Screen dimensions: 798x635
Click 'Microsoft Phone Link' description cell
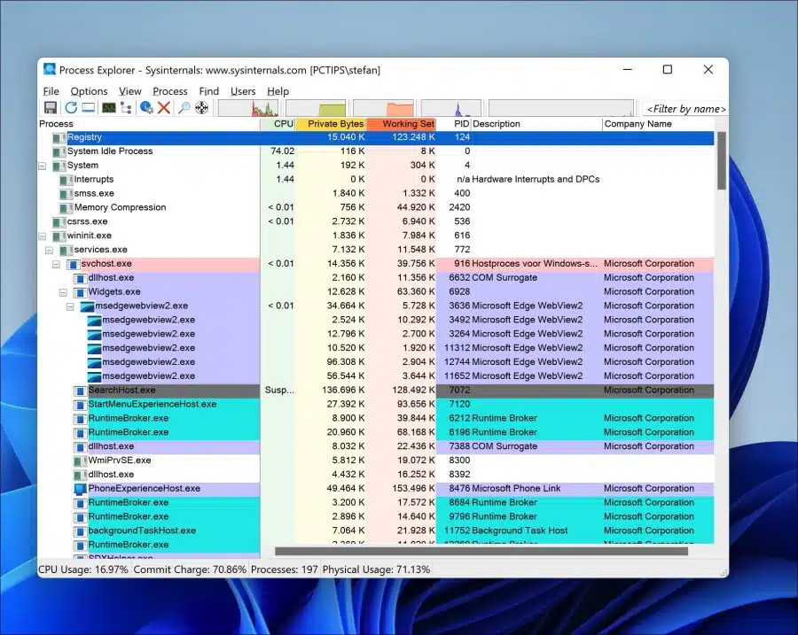(x=516, y=489)
